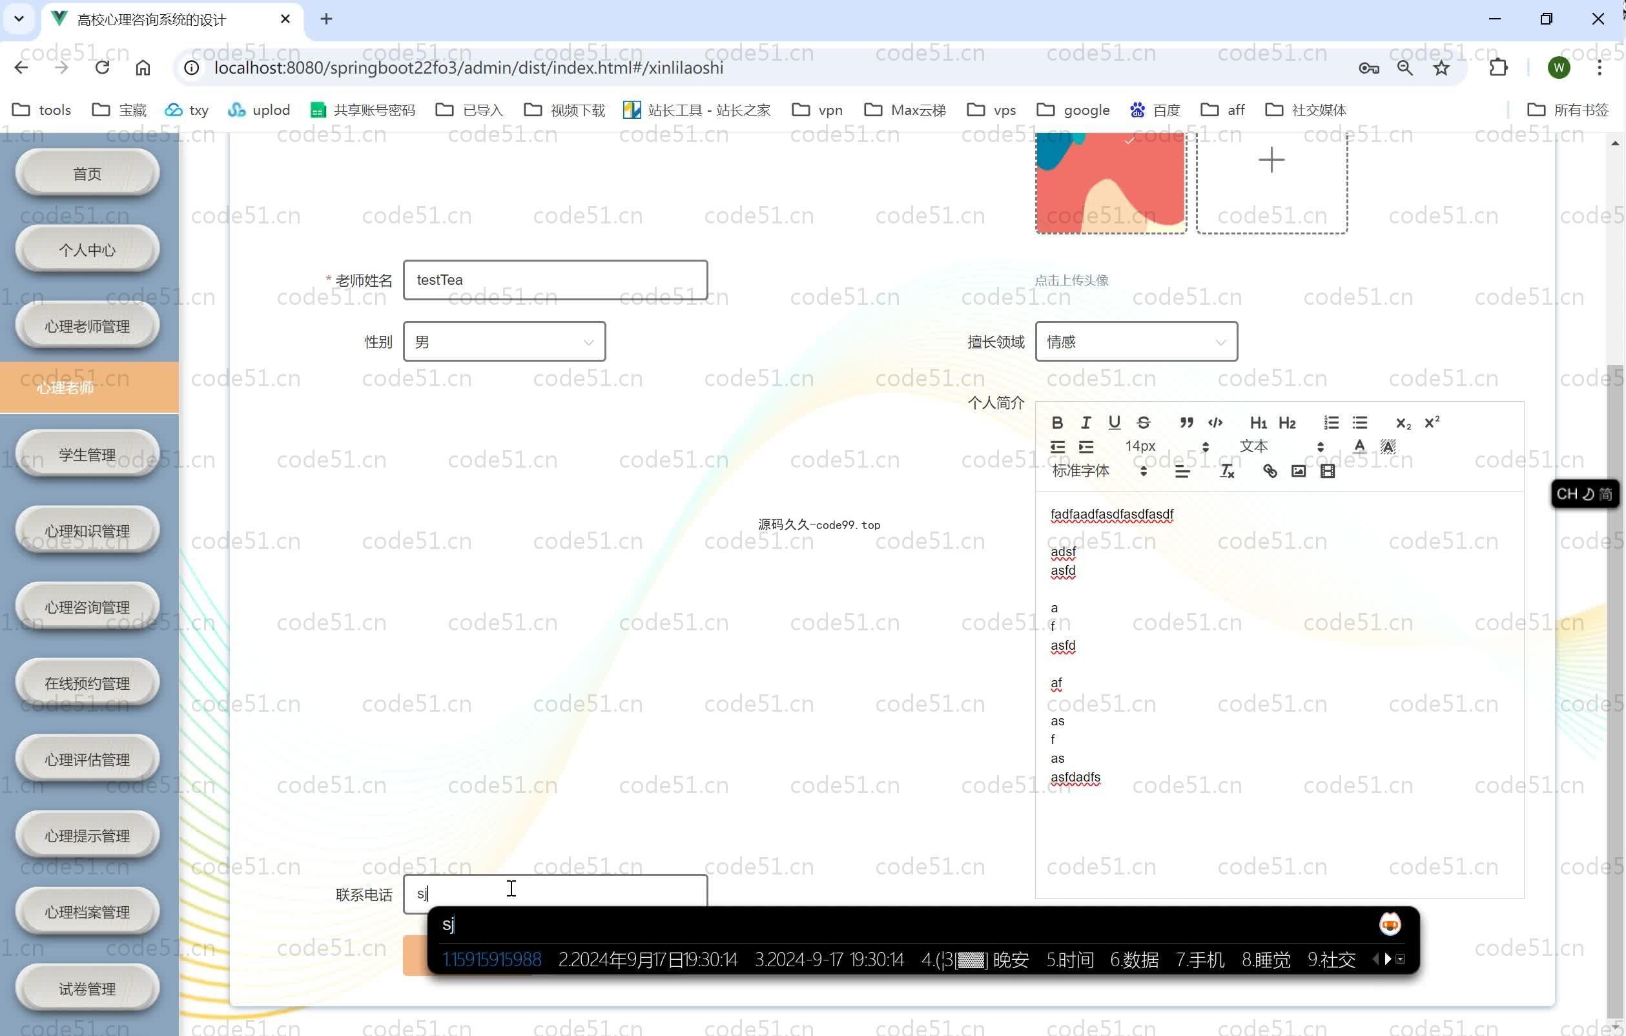
Task: Click the 联系电话 input field
Action: [x=555, y=893]
